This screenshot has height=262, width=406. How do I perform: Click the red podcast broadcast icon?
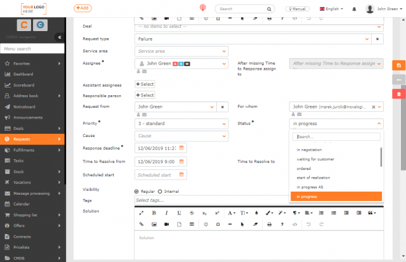pyautogui.click(x=203, y=8)
